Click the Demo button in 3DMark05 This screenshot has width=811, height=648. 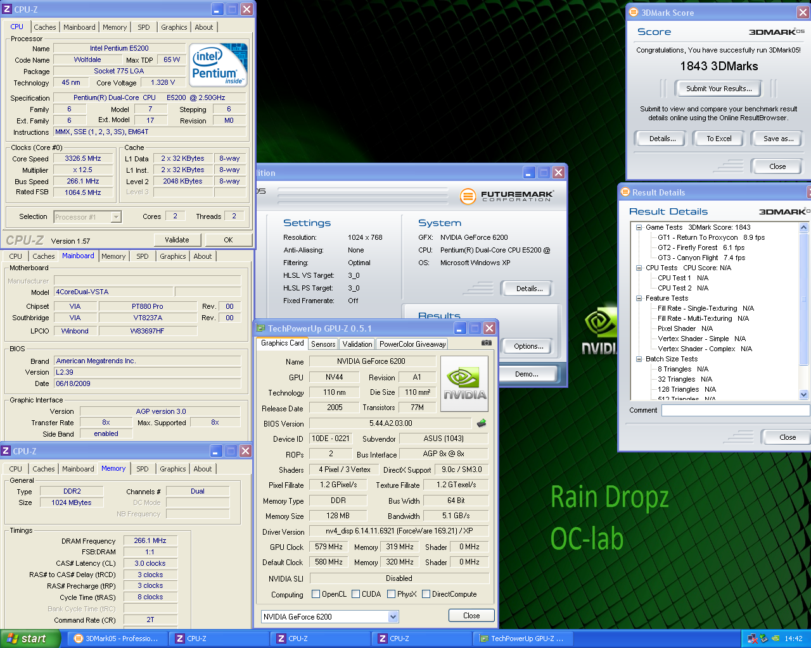pos(527,374)
